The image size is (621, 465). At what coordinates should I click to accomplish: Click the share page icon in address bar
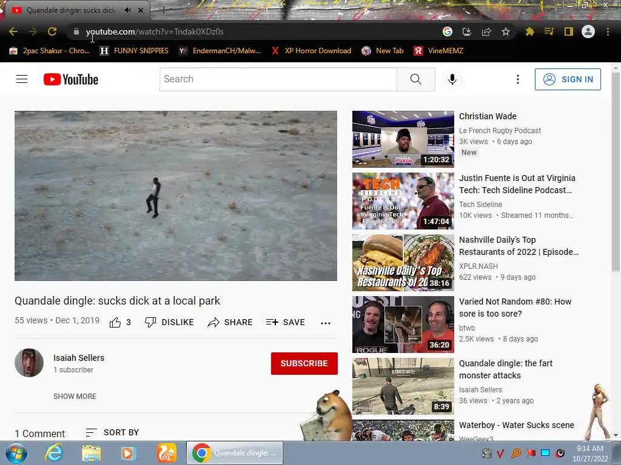486,31
